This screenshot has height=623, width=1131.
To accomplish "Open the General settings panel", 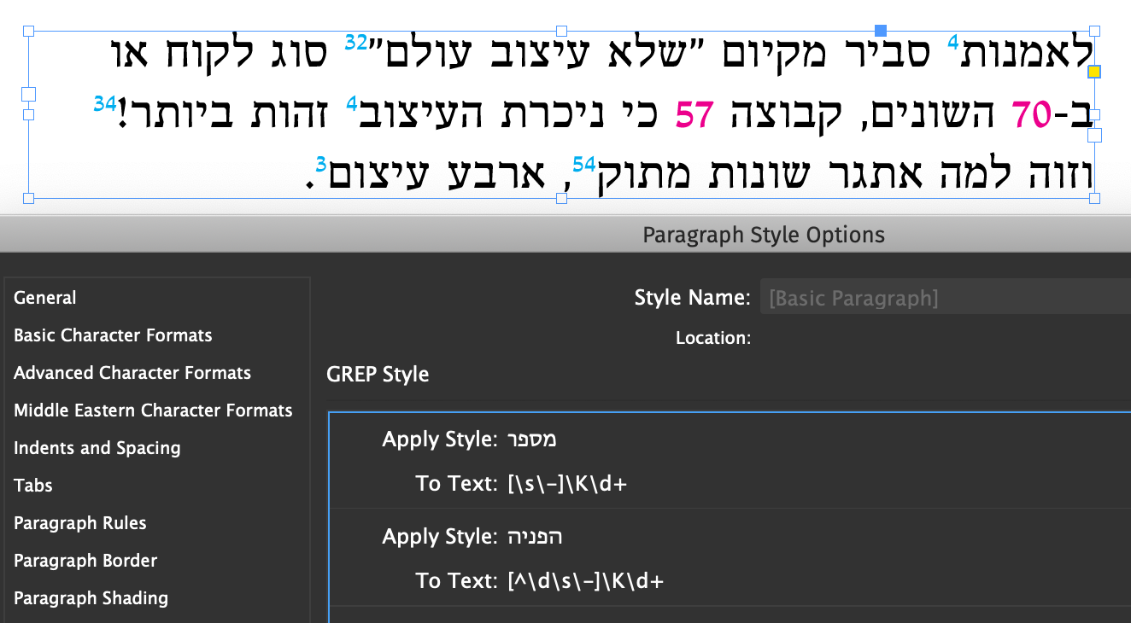I will click(x=44, y=297).
